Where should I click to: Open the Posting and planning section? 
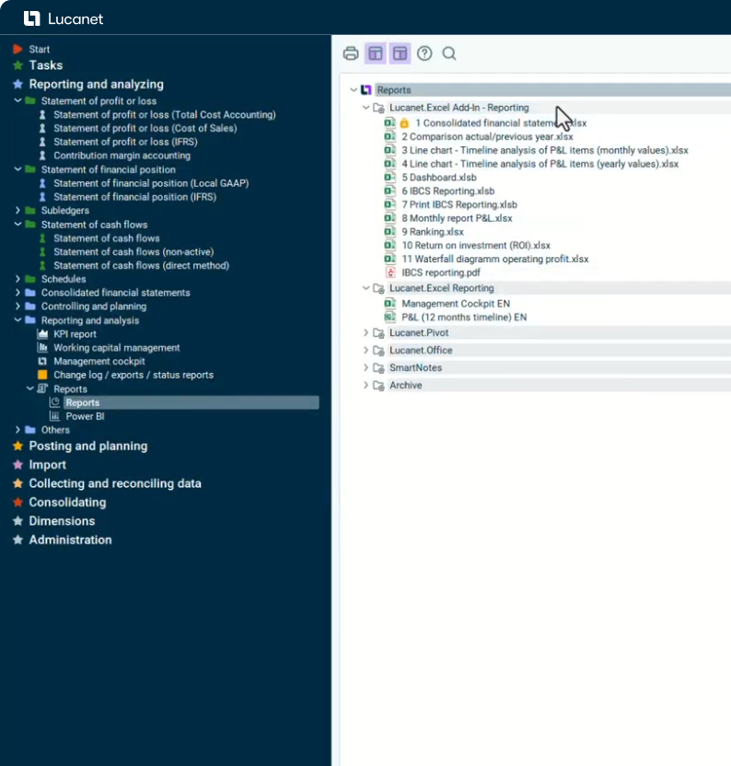[x=87, y=446]
